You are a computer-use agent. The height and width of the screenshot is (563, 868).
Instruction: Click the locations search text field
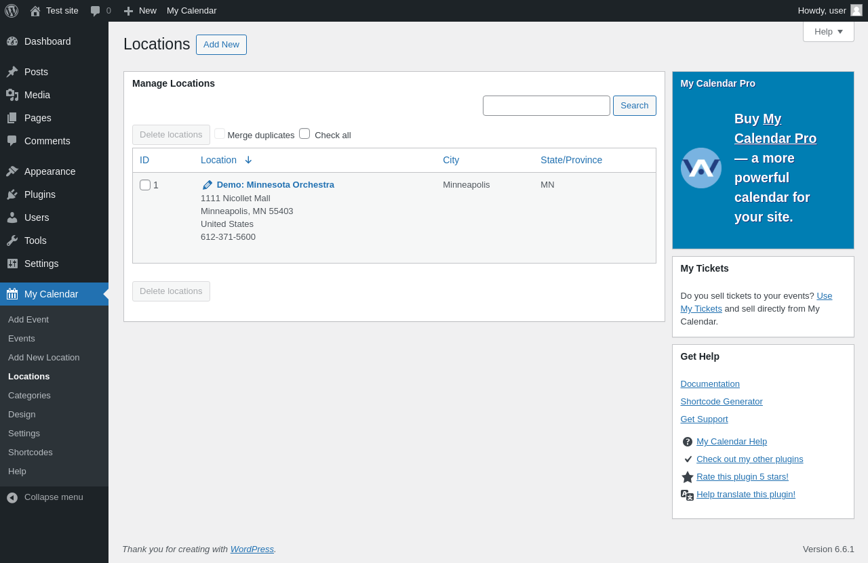pos(546,106)
